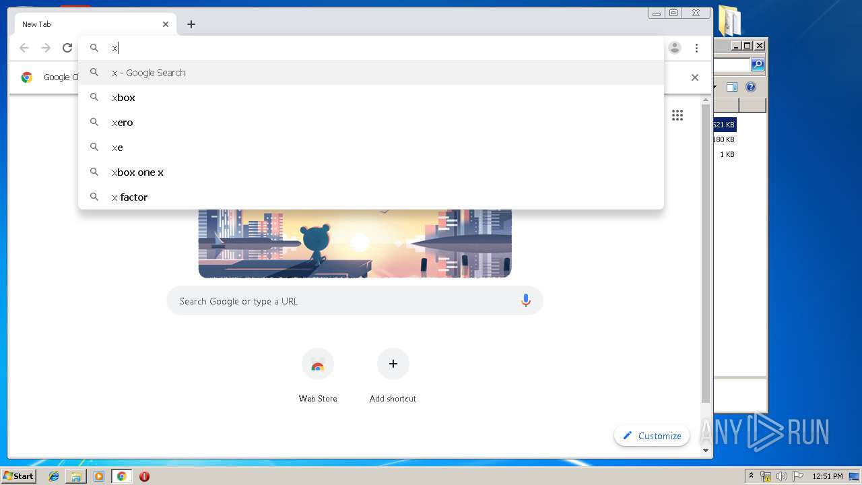Open help icon in the Explorer window
The image size is (862, 485).
click(x=751, y=87)
